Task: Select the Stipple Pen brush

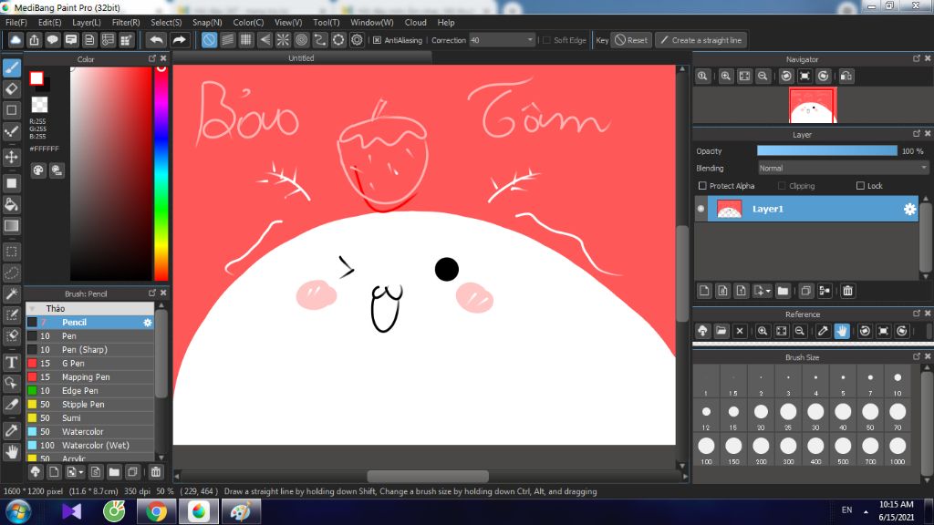Action: pos(90,404)
